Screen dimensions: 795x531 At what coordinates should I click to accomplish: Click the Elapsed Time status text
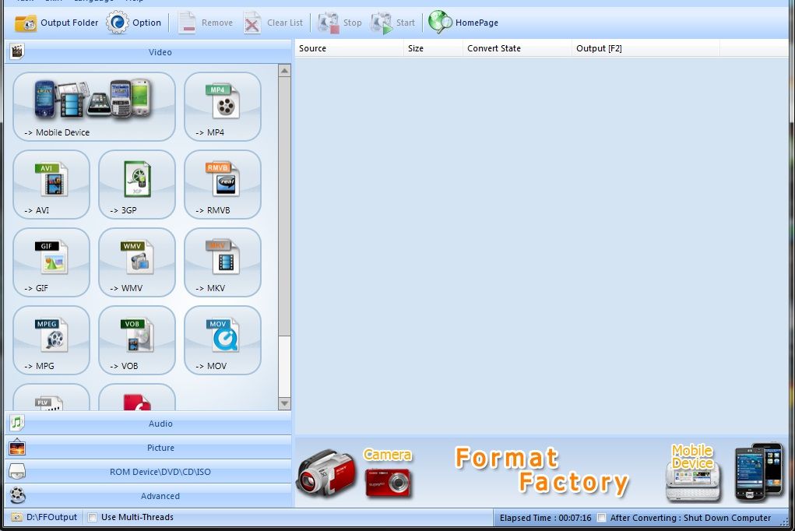pos(546,518)
